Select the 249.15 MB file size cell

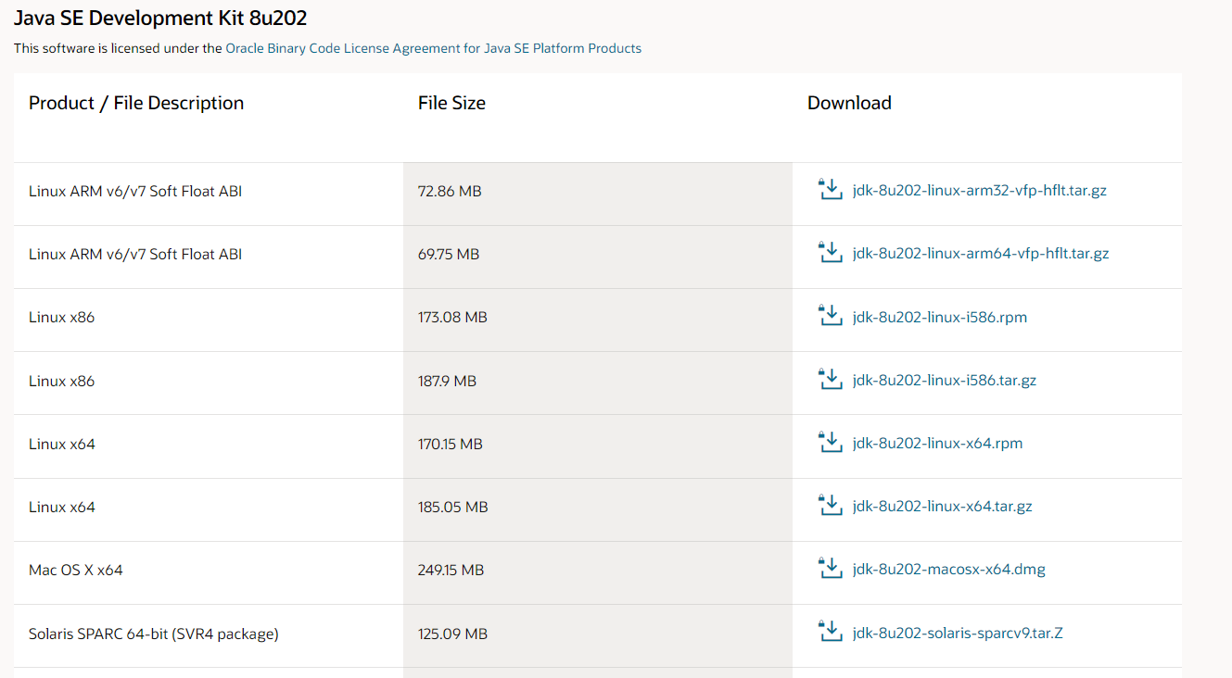point(598,572)
